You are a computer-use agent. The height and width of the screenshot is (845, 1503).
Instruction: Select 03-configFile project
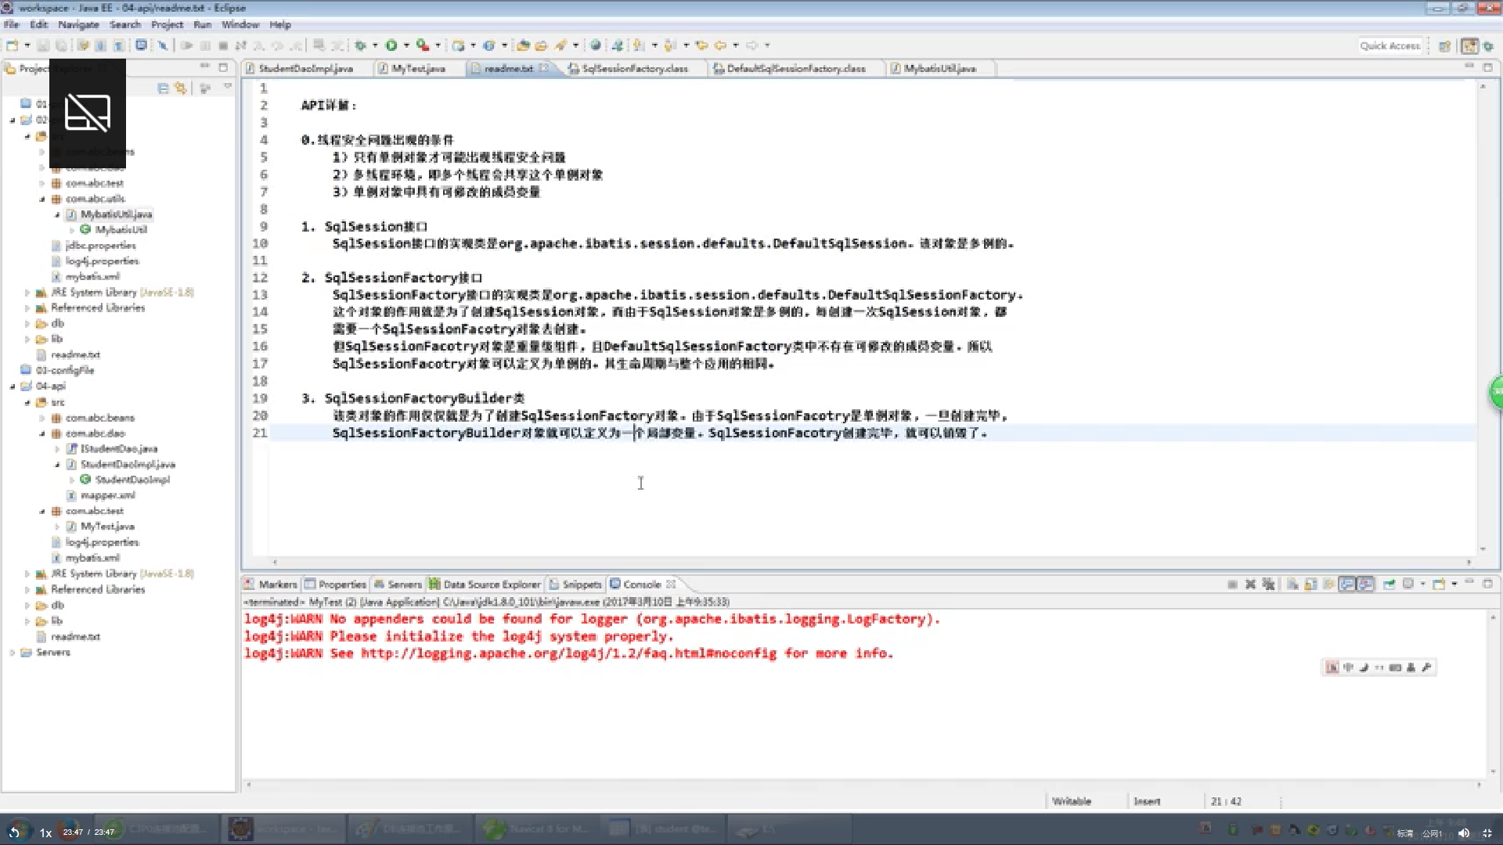pos(65,370)
